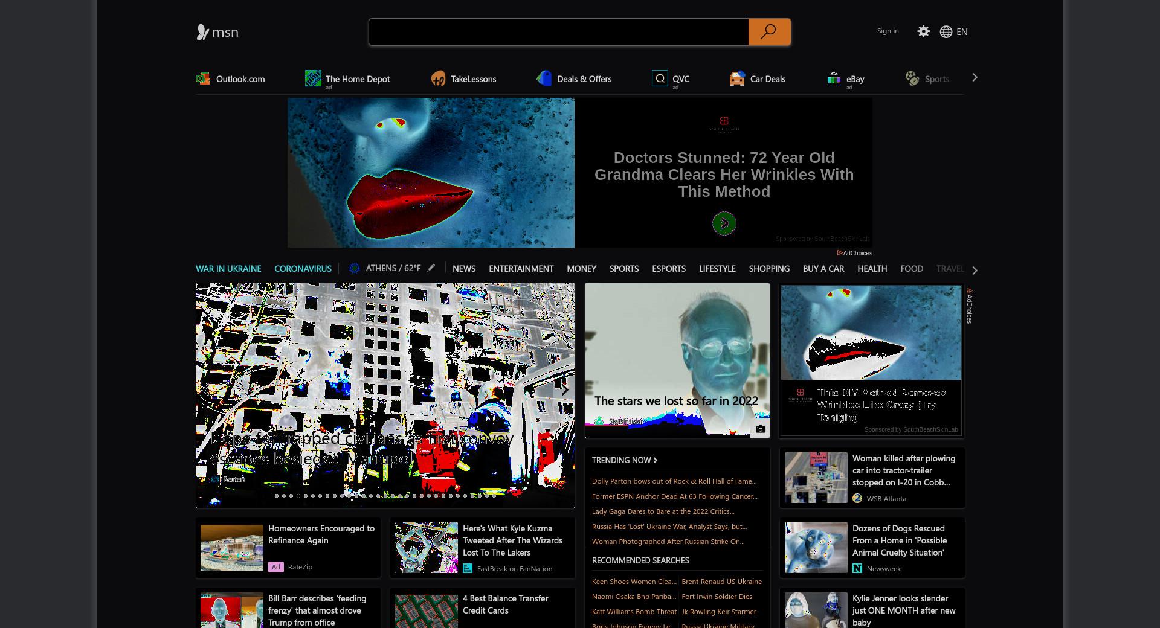The height and width of the screenshot is (628, 1160).
Task: Select the LIFESTYLE category
Action: point(717,269)
